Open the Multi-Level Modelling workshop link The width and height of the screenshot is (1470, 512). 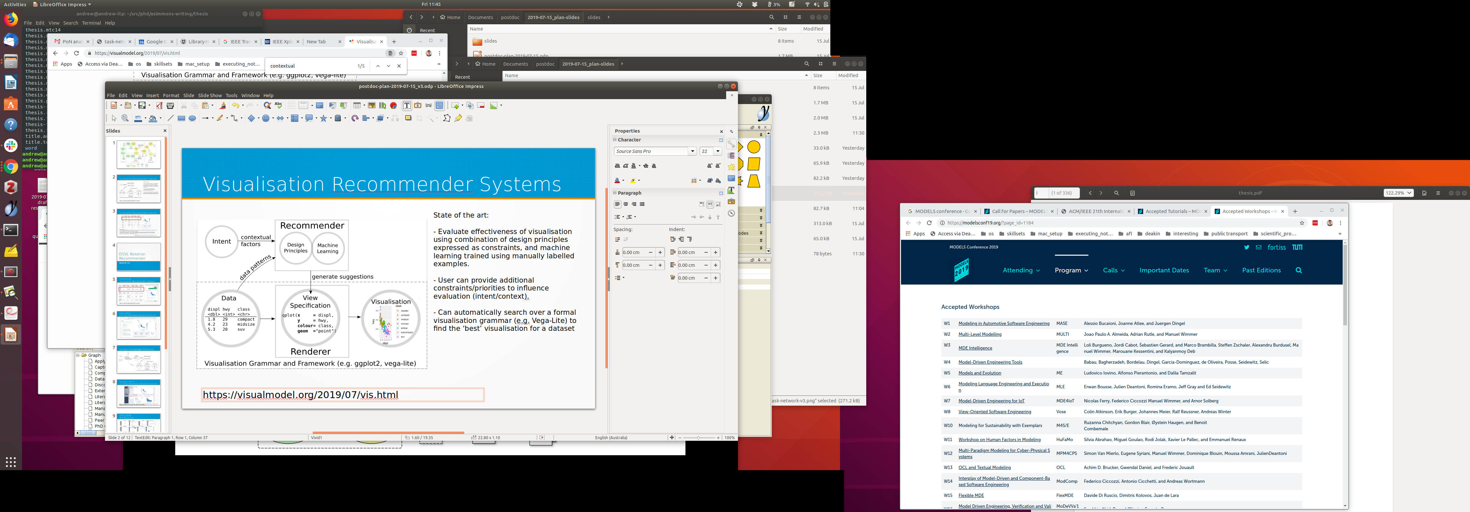[x=979, y=334]
